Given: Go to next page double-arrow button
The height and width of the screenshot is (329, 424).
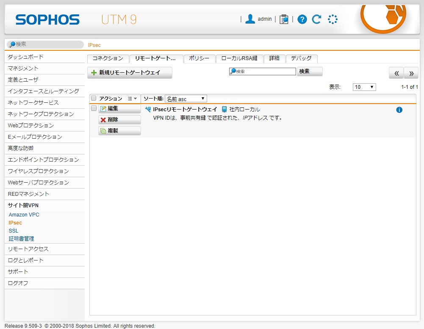Looking at the screenshot, I should pyautogui.click(x=411, y=73).
